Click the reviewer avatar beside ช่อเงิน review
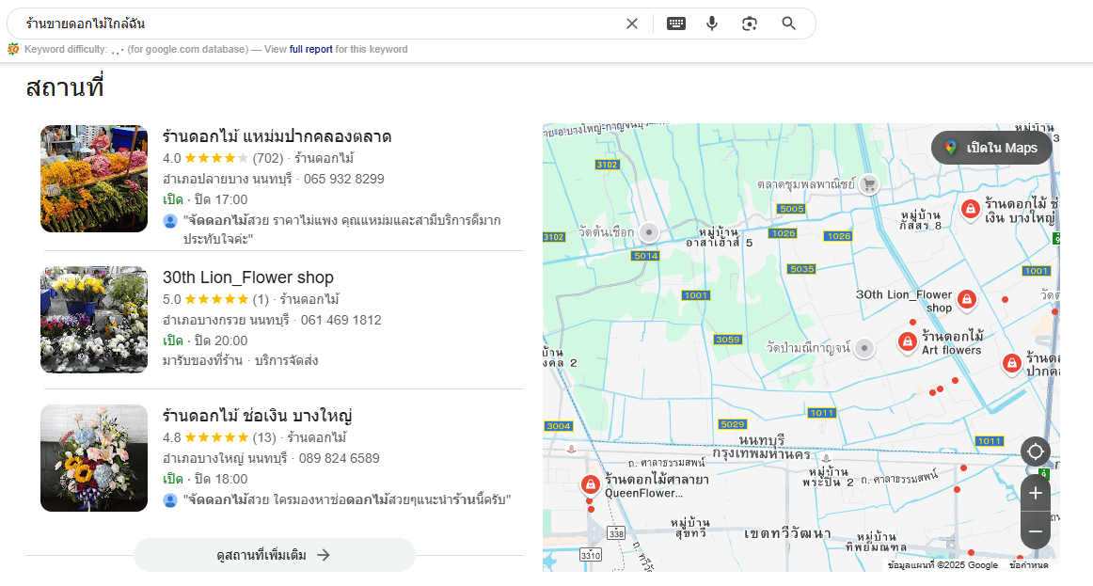This screenshot has height=586, width=1093. pos(170,500)
